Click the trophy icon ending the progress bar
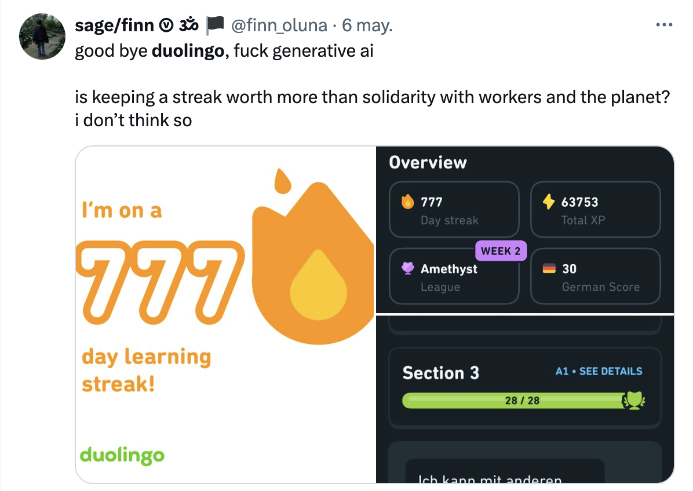 point(633,400)
